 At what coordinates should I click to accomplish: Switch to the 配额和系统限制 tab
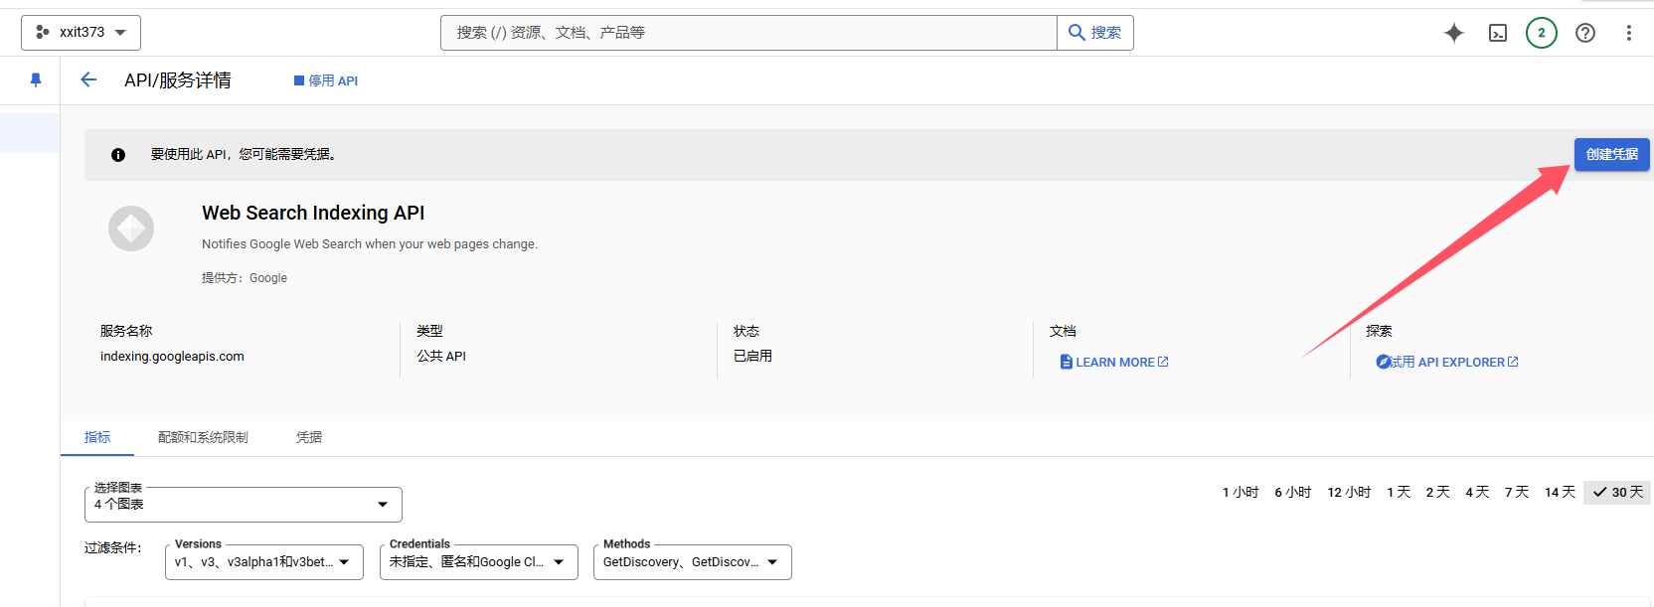click(203, 437)
